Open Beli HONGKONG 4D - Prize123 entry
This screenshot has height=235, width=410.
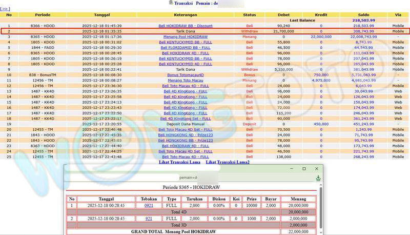(185, 134)
